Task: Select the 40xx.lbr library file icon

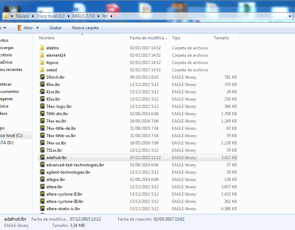Action: tap(42, 84)
